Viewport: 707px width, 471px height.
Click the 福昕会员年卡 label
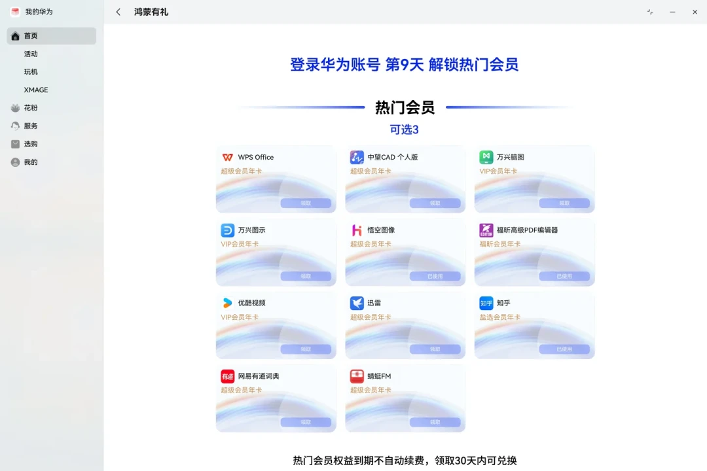point(499,244)
